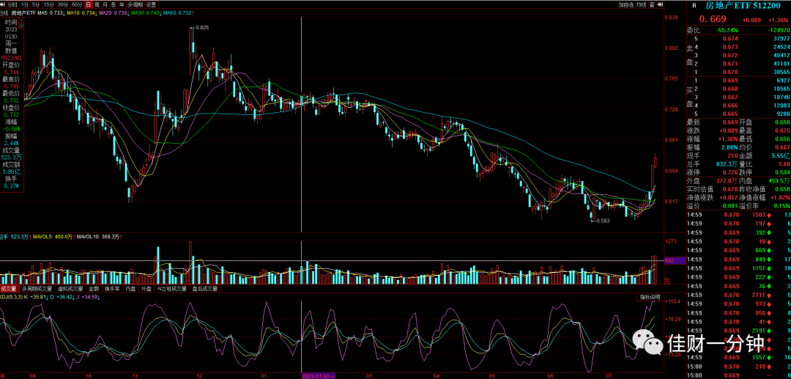791x379 pixels.
Task: Click the 2023-01-30 date marker on time axis
Action: click(319, 376)
